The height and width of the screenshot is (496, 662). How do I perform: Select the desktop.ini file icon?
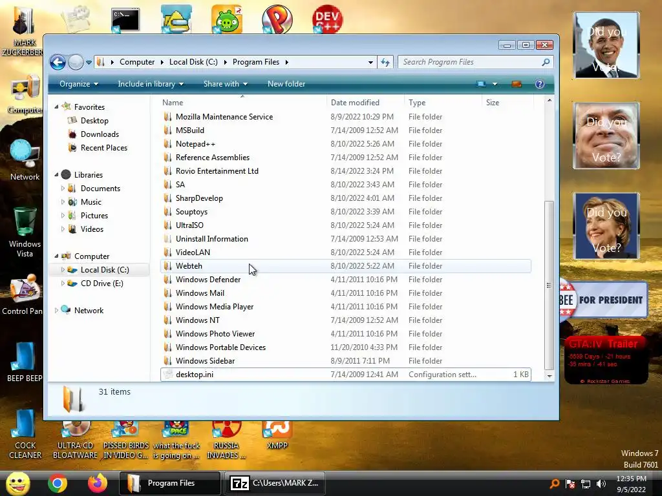pyautogui.click(x=168, y=374)
